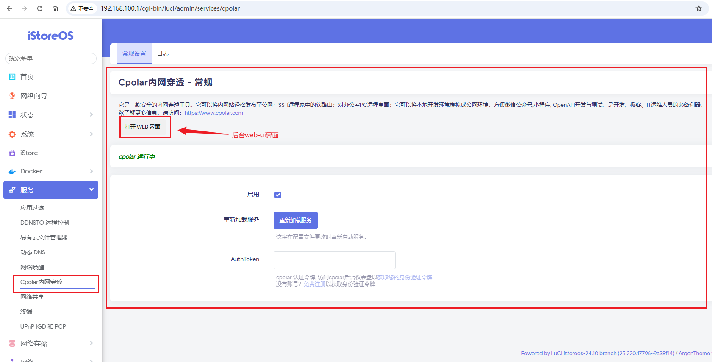The width and height of the screenshot is (712, 362).
Task: Switch to the 常规设置 tab
Action: (134, 53)
